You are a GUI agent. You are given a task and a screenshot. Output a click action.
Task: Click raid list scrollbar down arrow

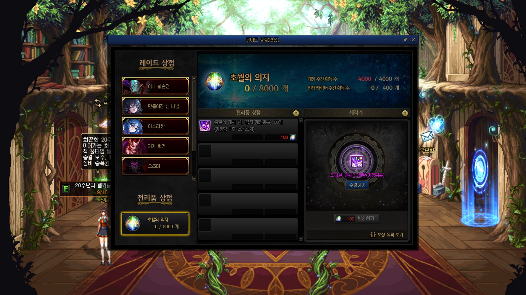tap(194, 178)
